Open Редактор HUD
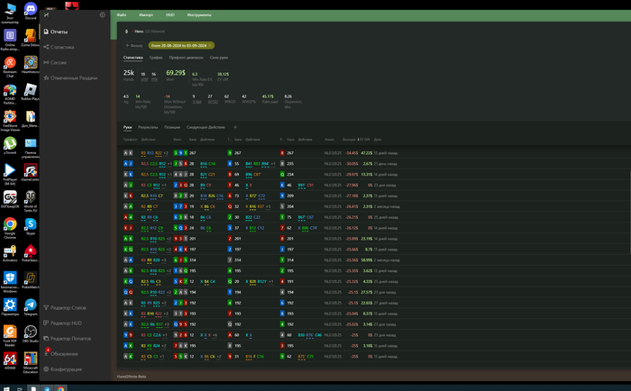631x391 pixels. click(x=66, y=323)
